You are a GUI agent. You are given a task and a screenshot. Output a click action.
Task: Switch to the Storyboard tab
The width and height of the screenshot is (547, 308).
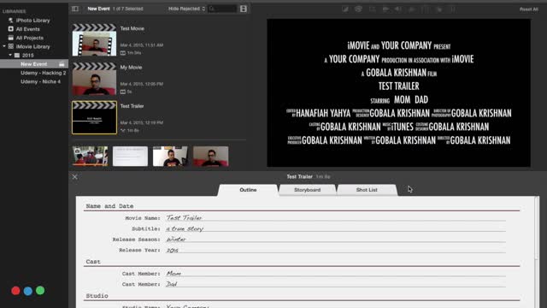[308, 190]
